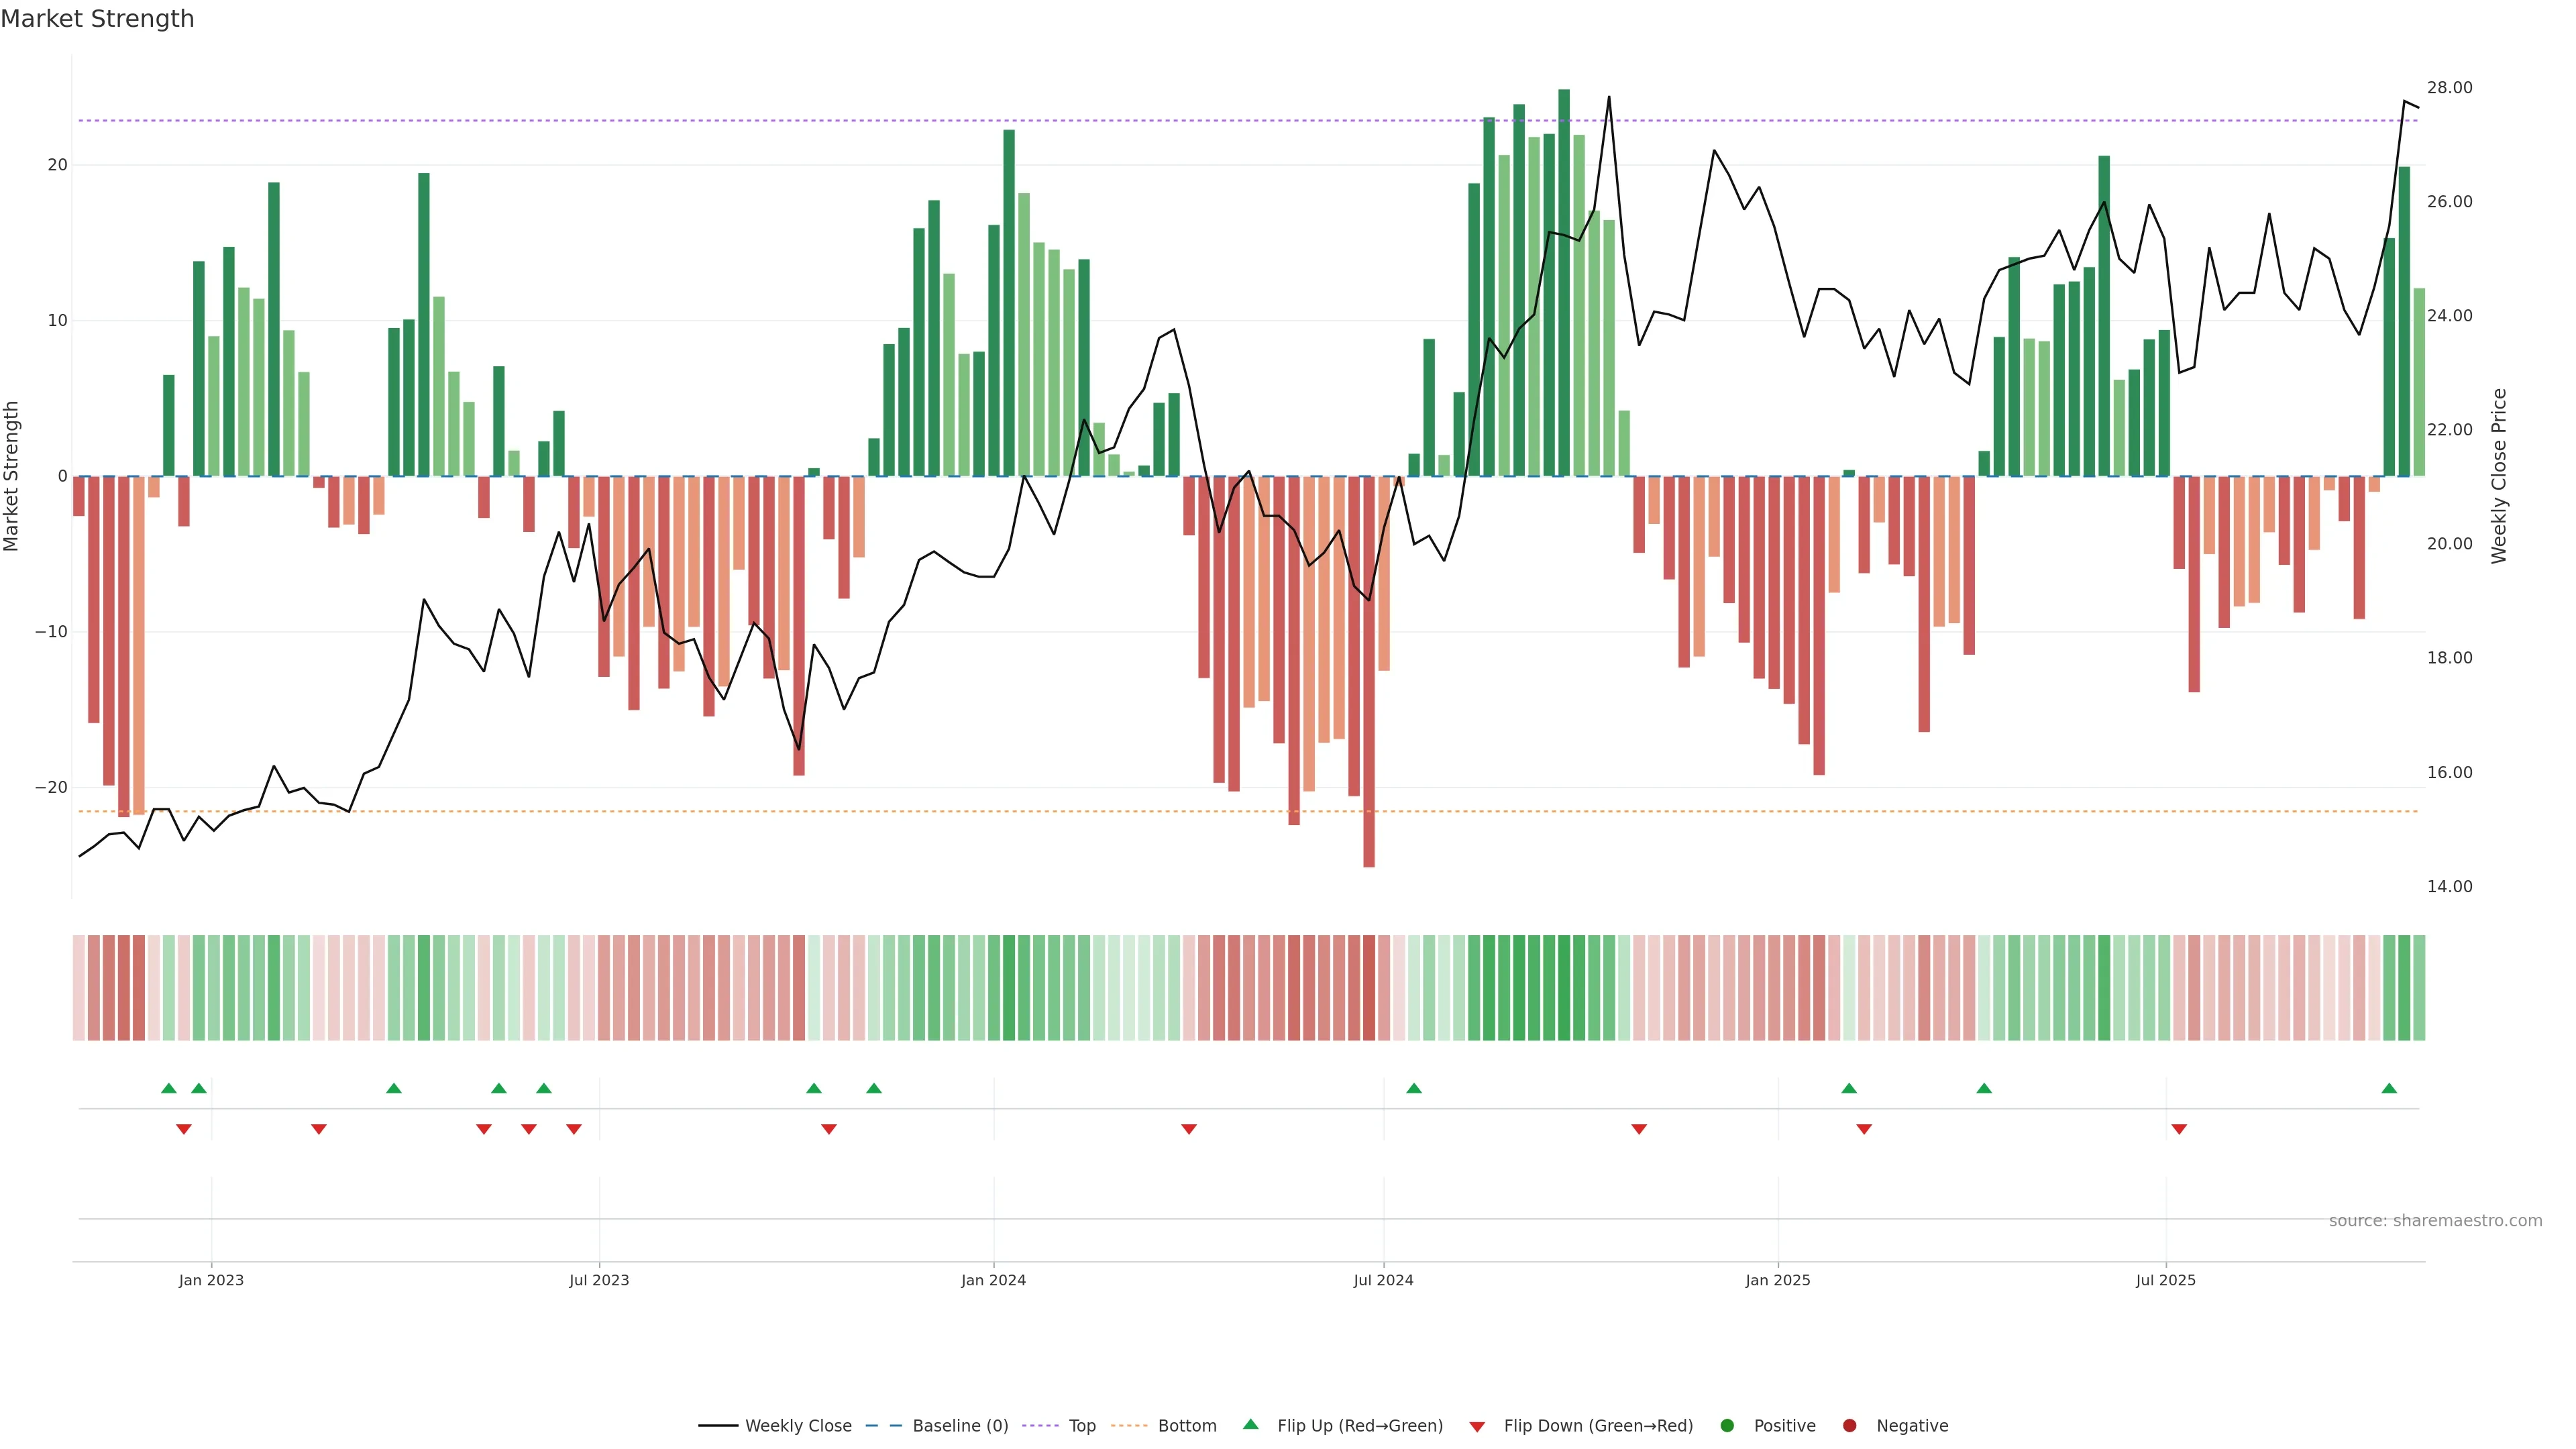Screen dimensions: 2576x1449
Task: Click the flip up triangle near Jul 2024
Action: click(x=1414, y=1088)
